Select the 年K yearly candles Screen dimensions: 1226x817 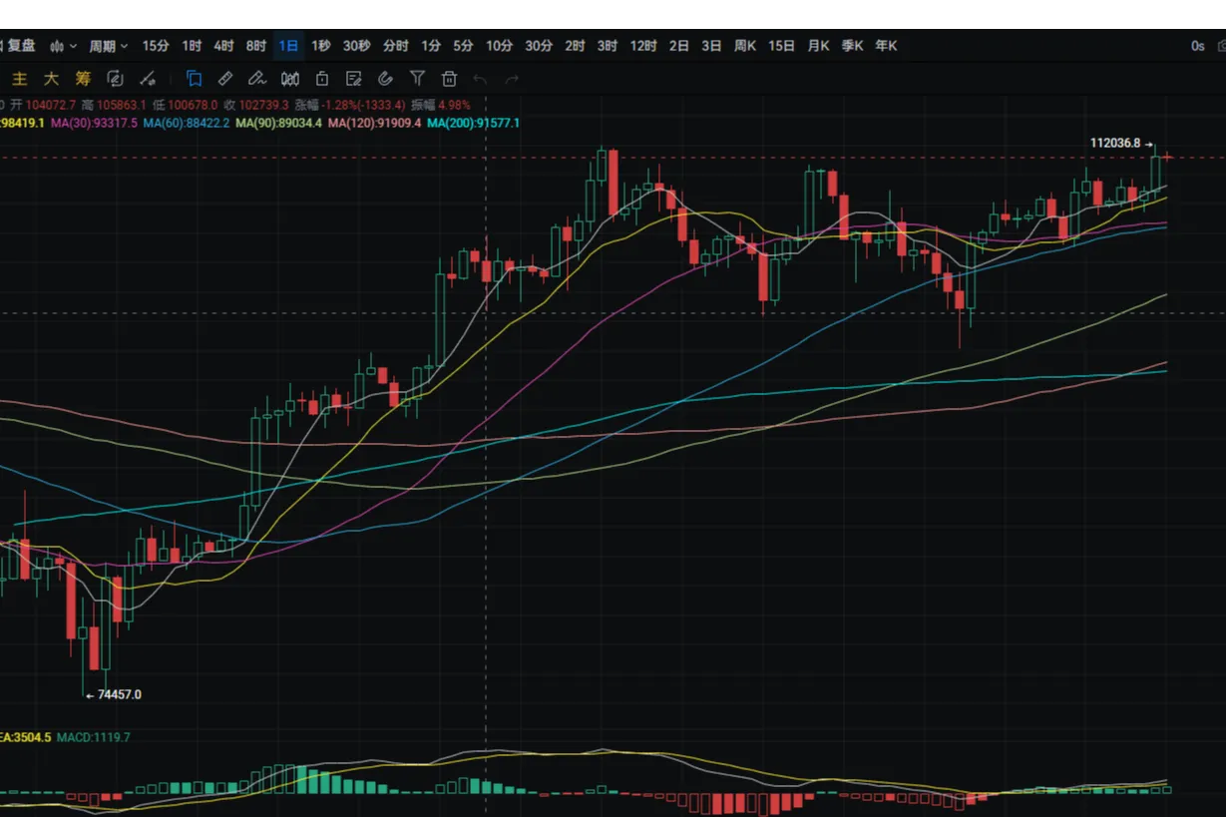(886, 46)
